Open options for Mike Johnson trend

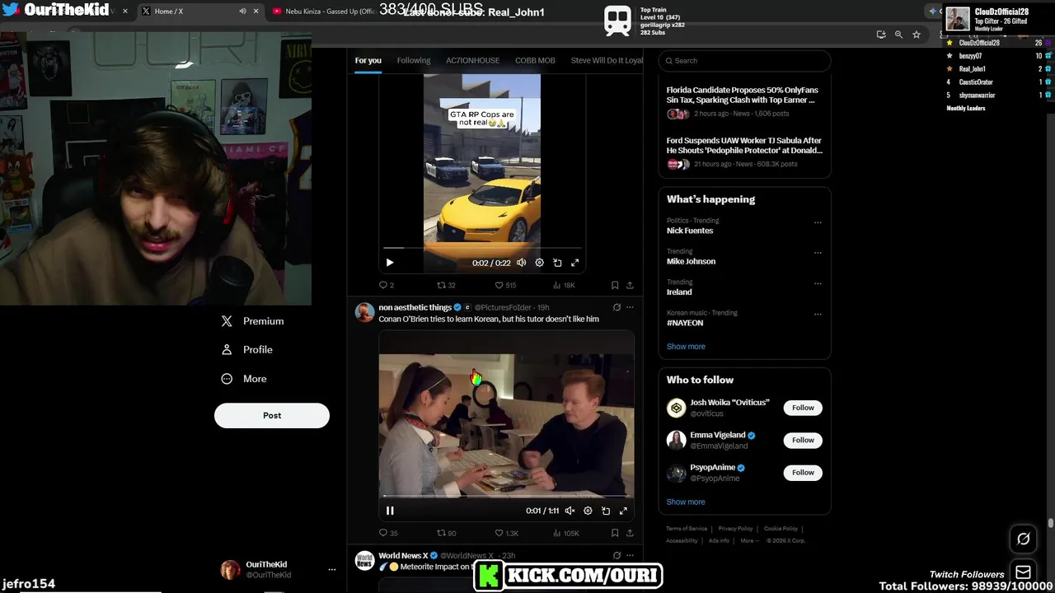pyautogui.click(x=818, y=253)
